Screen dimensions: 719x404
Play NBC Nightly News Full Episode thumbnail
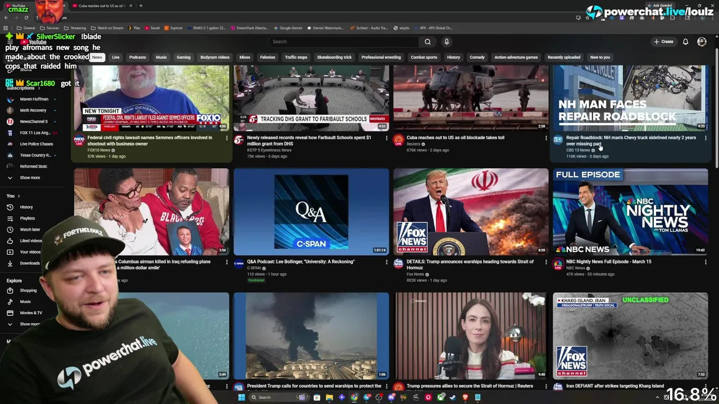pyautogui.click(x=630, y=212)
